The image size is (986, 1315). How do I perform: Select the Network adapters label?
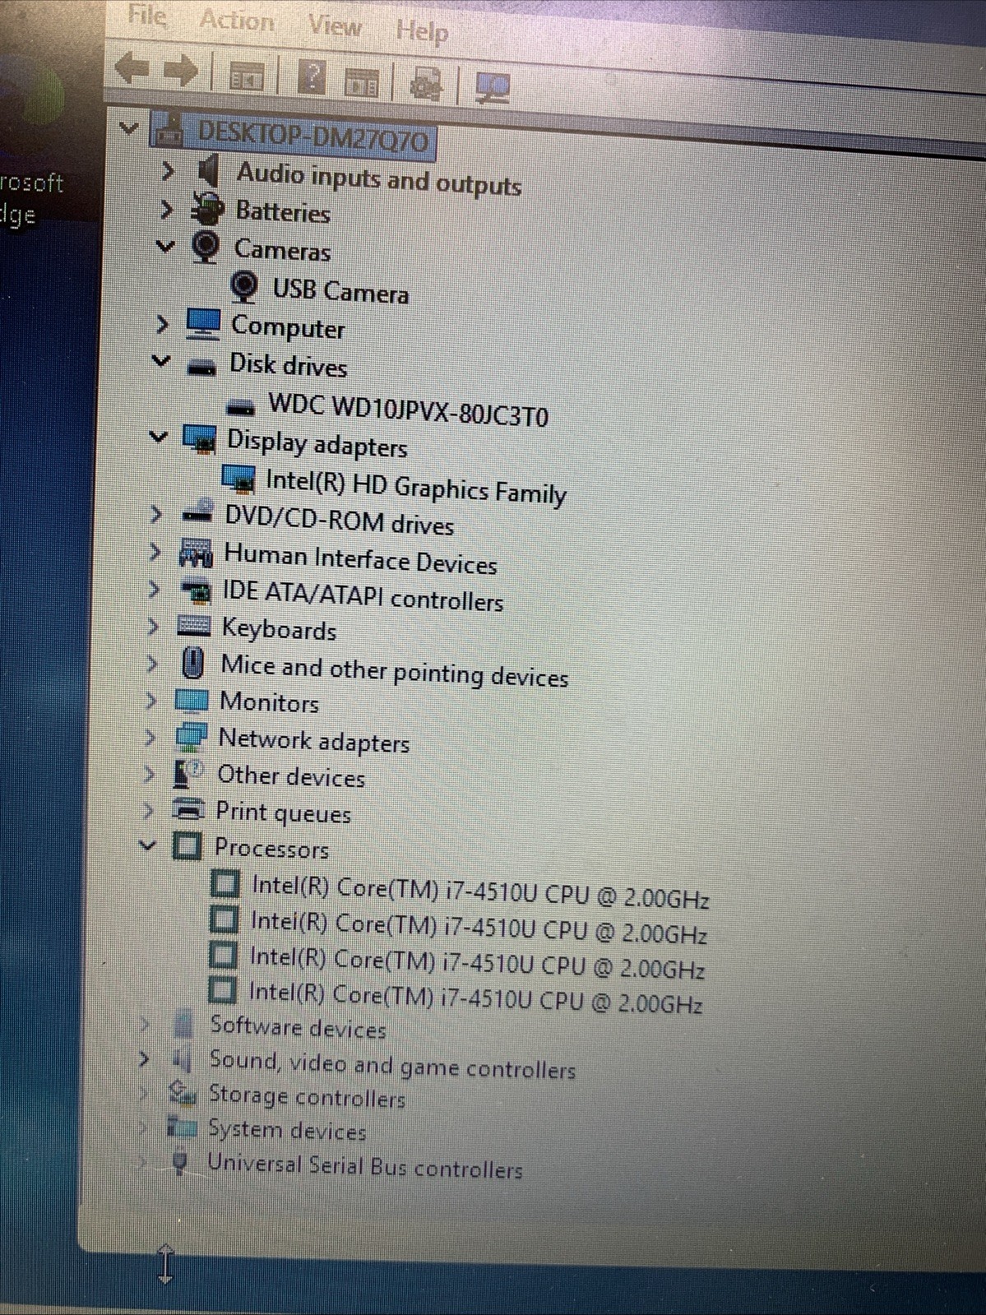pyautogui.click(x=313, y=740)
